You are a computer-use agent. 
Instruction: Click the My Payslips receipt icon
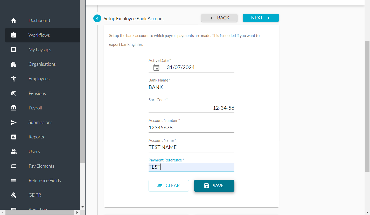[14, 50]
